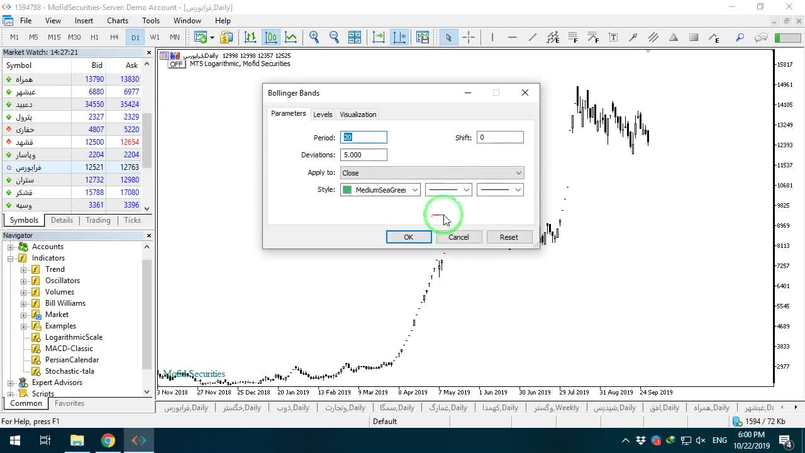Open the Charts menu

[118, 21]
